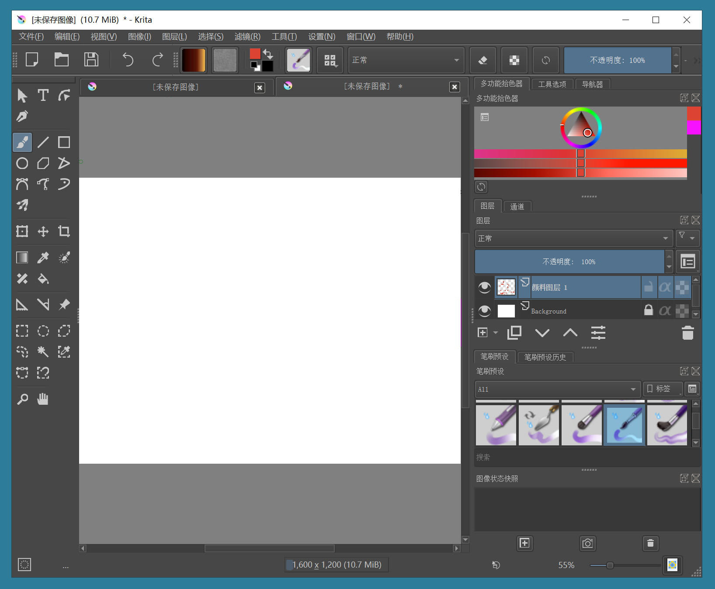Select the Text tool
This screenshot has width=715, height=589.
tap(43, 96)
